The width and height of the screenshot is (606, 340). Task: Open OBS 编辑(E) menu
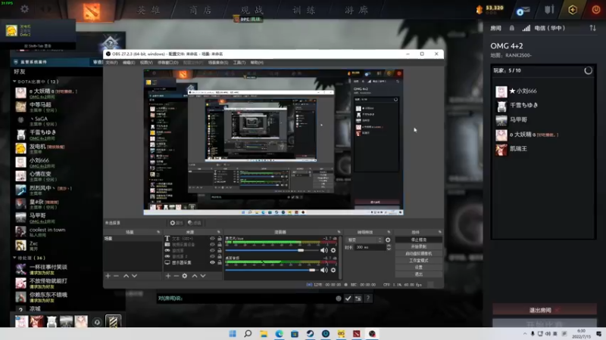[x=129, y=63]
